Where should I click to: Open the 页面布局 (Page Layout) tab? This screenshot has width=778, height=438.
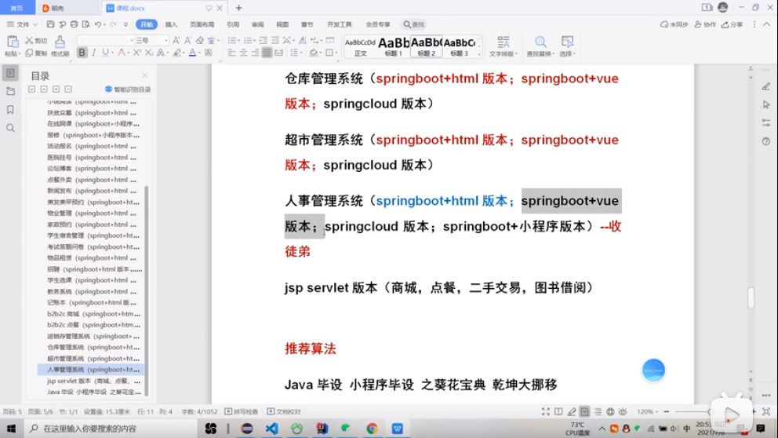(202, 24)
